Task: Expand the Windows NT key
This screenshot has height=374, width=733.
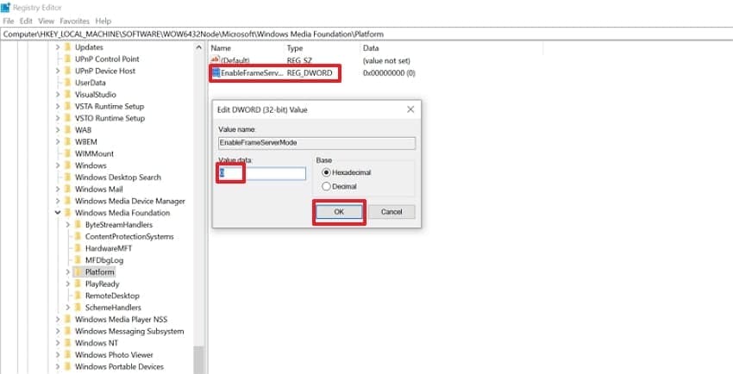Action: point(58,343)
